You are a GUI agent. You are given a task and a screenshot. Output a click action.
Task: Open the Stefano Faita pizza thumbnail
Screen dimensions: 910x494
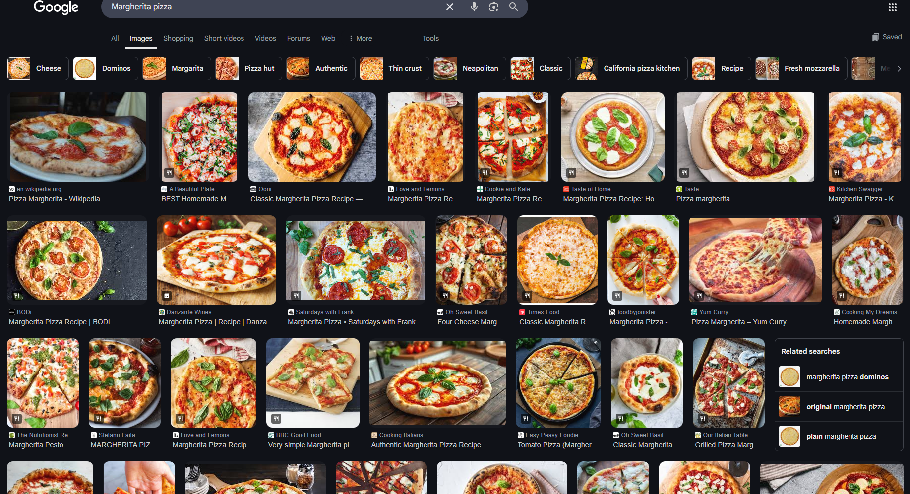coord(124,383)
